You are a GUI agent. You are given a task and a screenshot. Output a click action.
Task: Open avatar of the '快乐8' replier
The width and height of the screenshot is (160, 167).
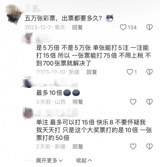click(x=28, y=113)
